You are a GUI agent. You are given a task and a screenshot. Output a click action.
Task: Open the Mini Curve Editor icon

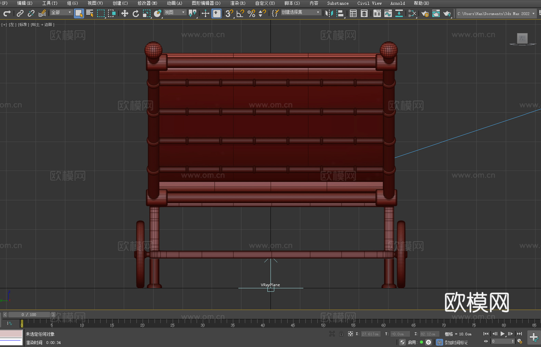click(10, 323)
